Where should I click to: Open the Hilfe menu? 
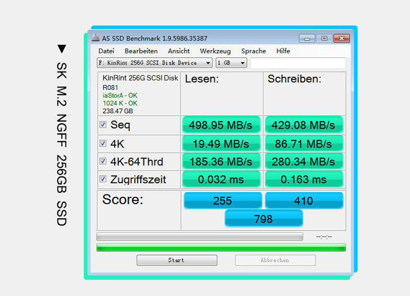tap(283, 51)
